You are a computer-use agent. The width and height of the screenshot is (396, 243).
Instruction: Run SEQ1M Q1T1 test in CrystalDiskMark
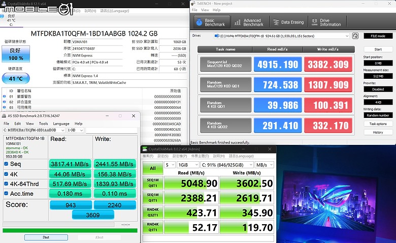(153, 197)
